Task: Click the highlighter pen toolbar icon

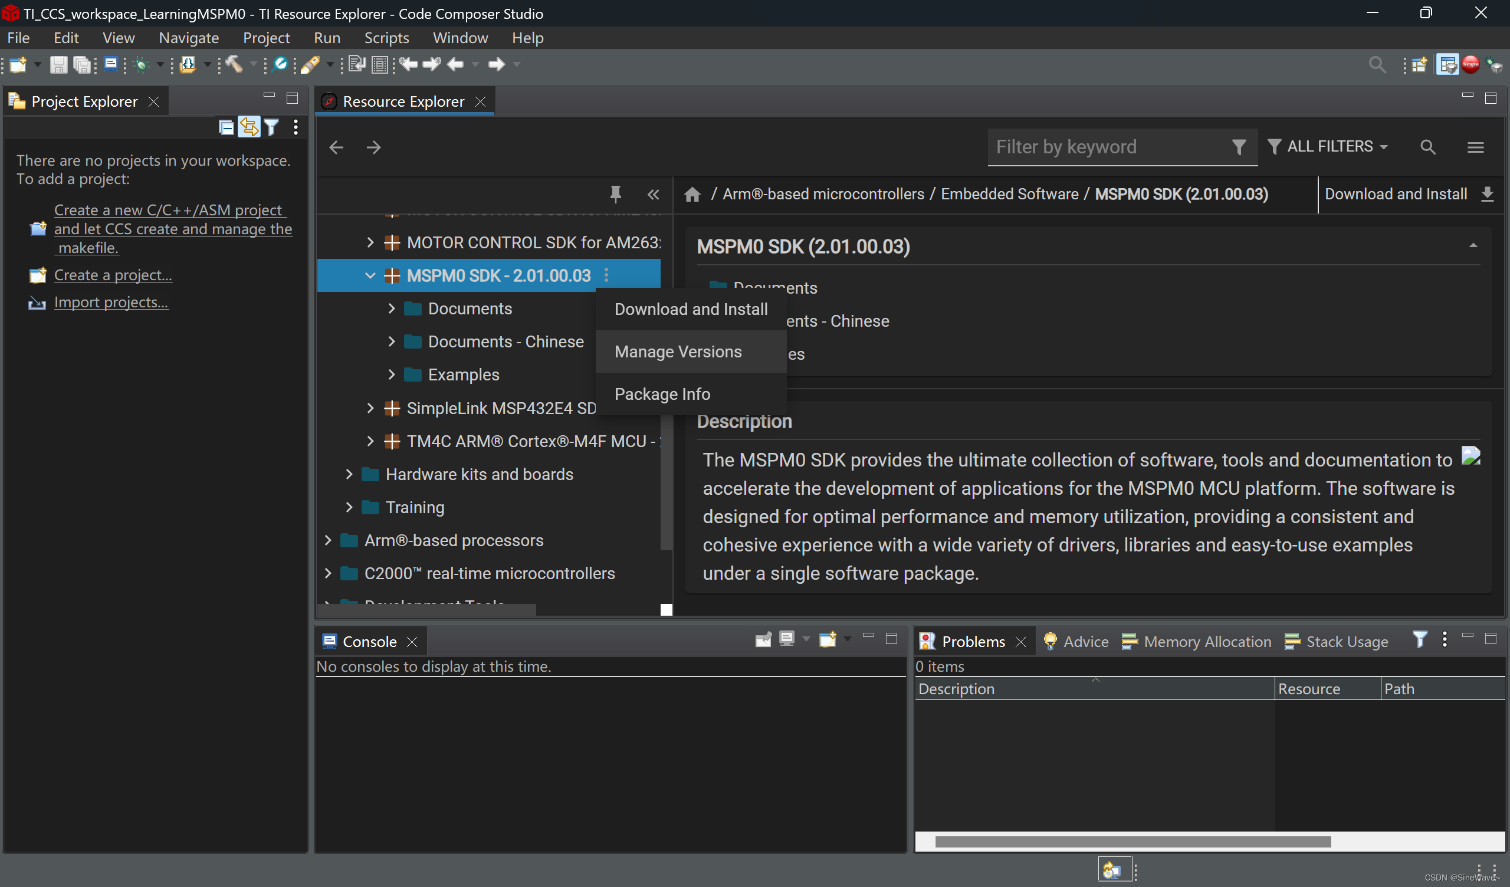Action: coord(310,64)
